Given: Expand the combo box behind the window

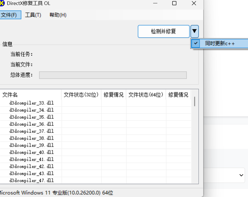Looking at the screenshot, I should coord(241,175).
